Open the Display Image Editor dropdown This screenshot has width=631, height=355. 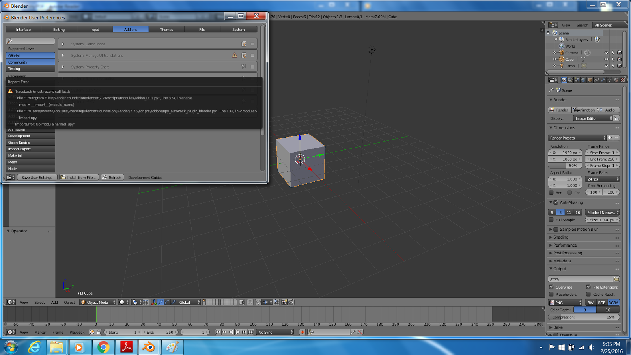click(x=593, y=118)
